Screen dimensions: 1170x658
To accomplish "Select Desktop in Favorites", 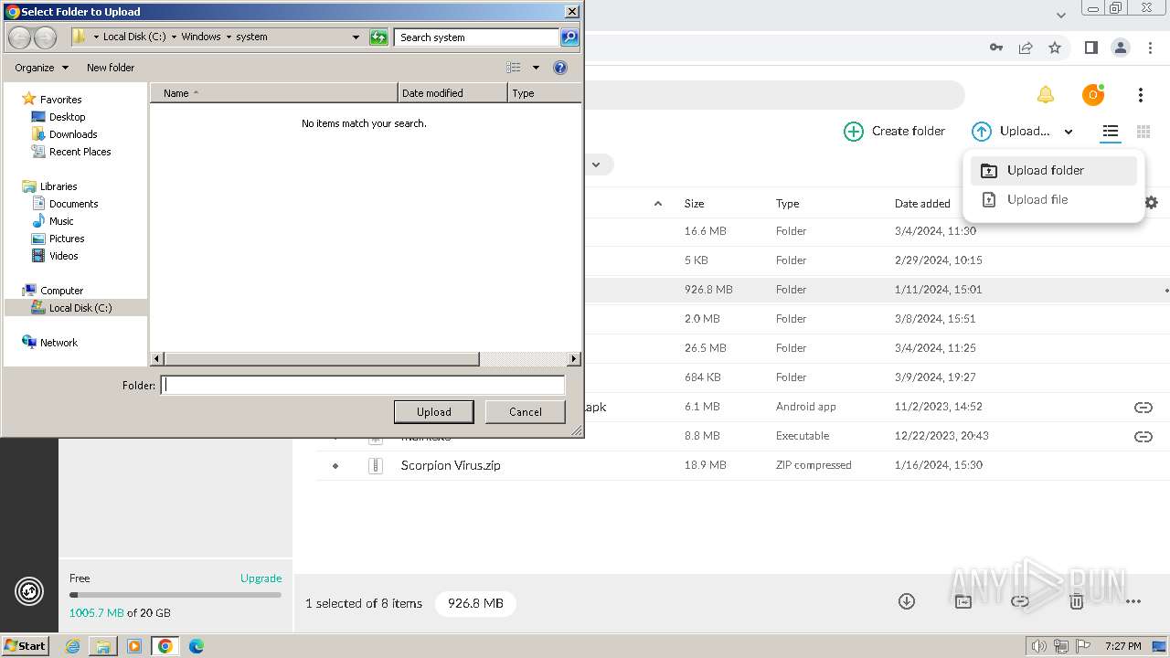I will click(58, 117).
